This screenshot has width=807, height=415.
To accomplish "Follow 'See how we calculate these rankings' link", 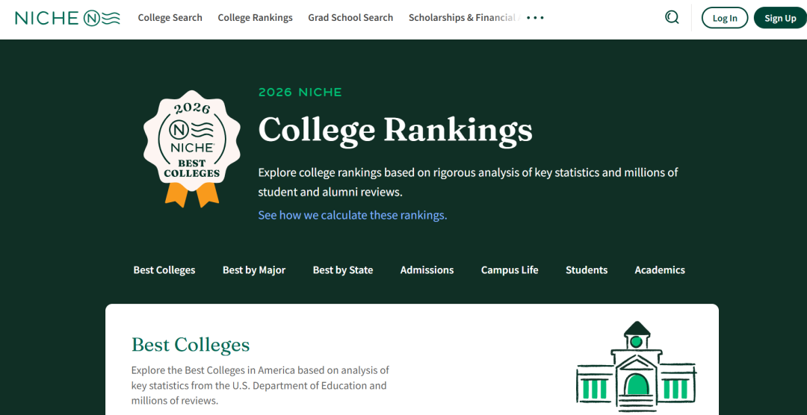I will [x=352, y=215].
